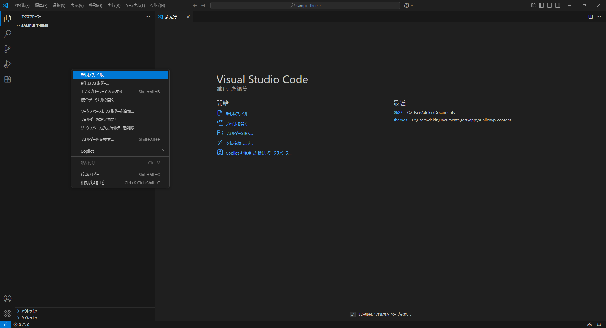Toggle the secondary side bar icon
Viewport: 606px width, 328px height.
[x=558, y=5]
